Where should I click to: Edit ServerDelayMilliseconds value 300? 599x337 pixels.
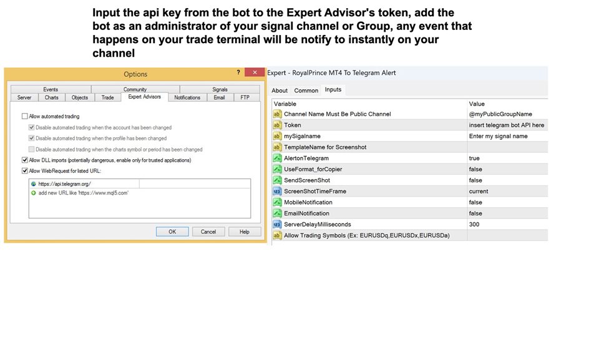pyautogui.click(x=508, y=225)
